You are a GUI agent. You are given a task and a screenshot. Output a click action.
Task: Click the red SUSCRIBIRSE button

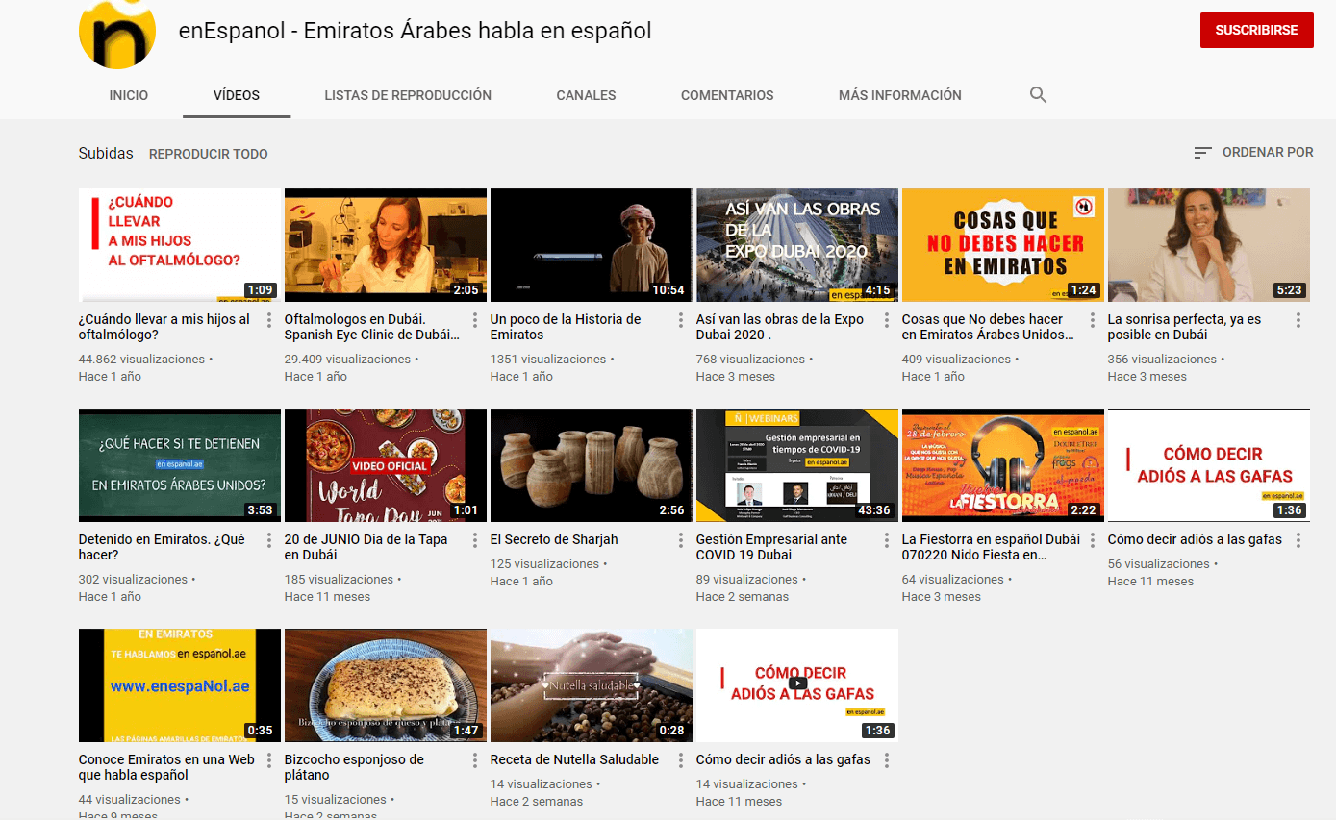tap(1257, 30)
